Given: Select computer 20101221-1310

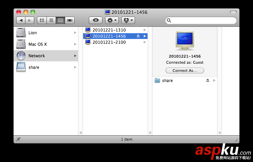Looking at the screenshot, I should coord(115,30).
